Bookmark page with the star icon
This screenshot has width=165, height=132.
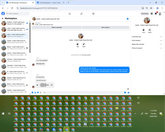(151, 8)
